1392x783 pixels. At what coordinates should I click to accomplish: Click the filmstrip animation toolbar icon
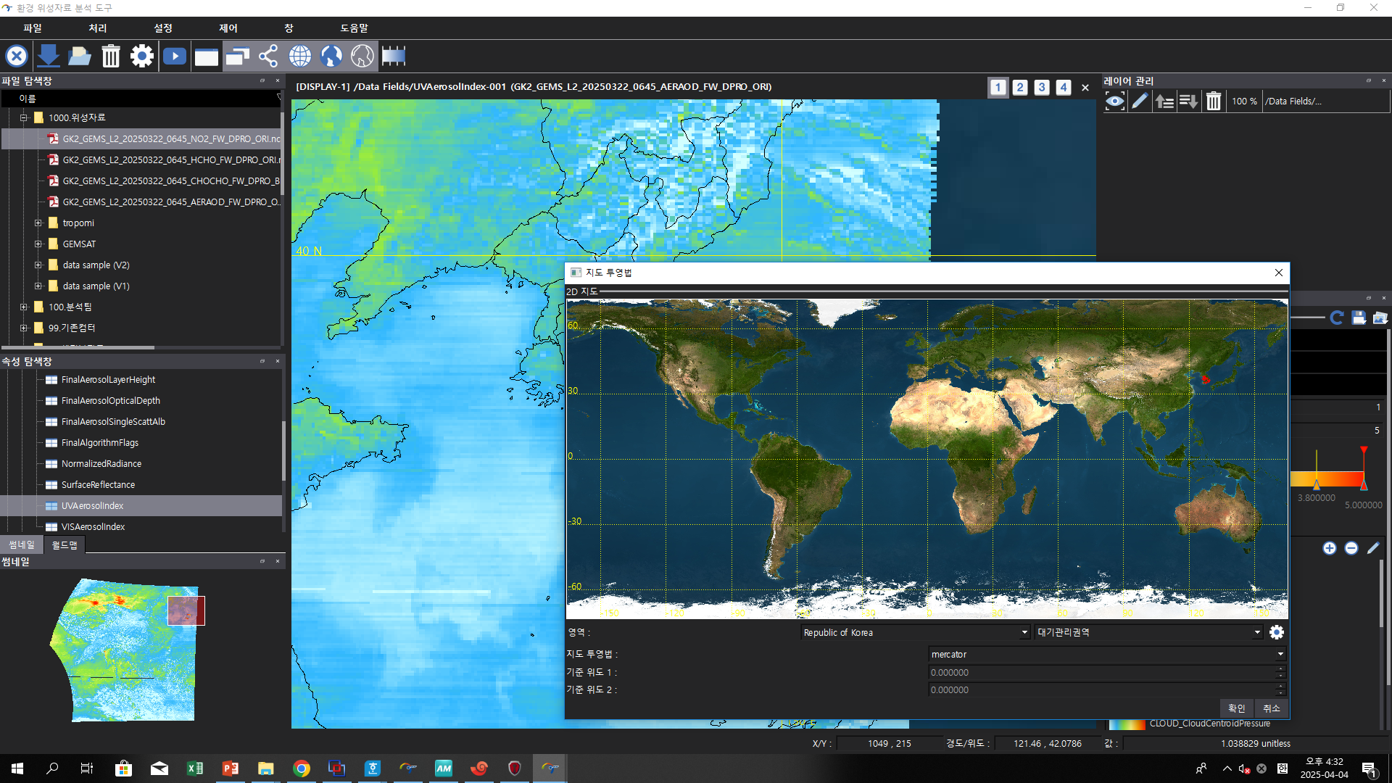394,56
